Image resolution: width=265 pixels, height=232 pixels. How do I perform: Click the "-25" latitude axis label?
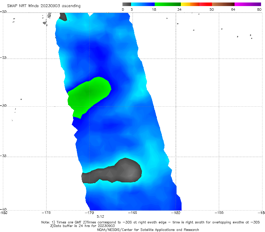point(3,57)
